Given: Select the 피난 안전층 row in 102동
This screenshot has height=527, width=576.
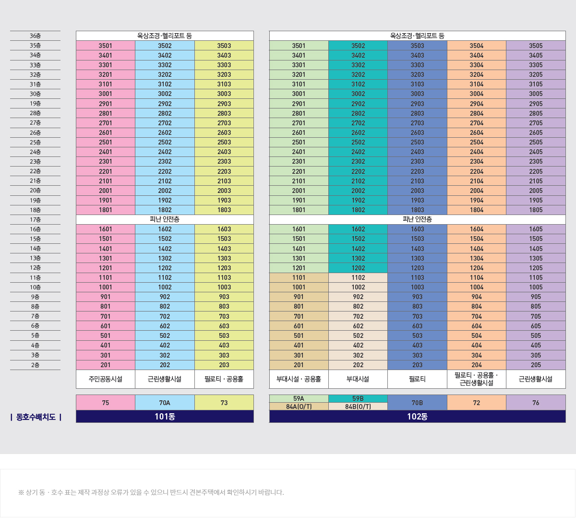Looking at the screenshot, I should [x=417, y=219].
